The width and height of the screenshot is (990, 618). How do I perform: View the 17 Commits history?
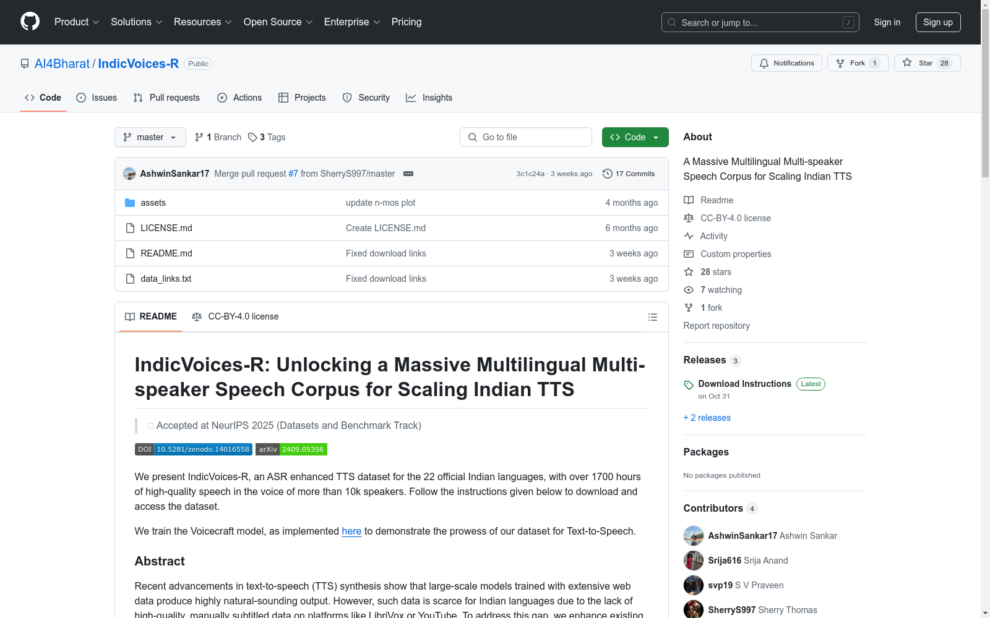(629, 174)
